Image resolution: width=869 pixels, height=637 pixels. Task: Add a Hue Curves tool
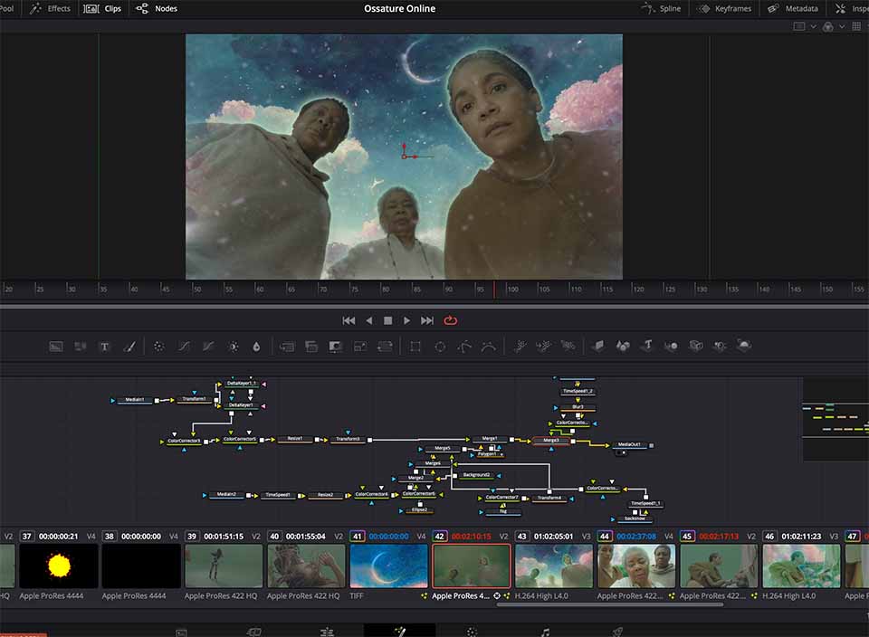(x=208, y=347)
